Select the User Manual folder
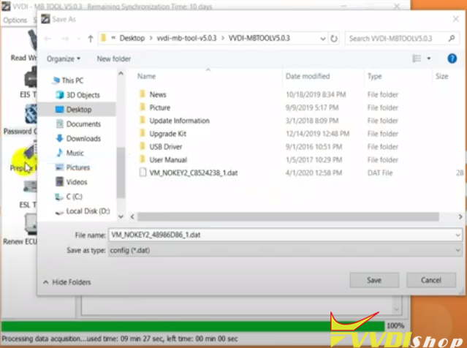Image resolution: width=467 pixels, height=348 pixels. 163,159
